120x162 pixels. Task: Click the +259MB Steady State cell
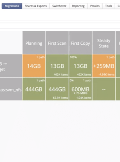pyautogui.click(x=104, y=66)
